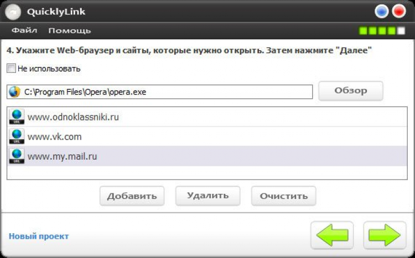The width and height of the screenshot is (415, 258).
Task: Click URL globe icon for www.odnoklassniki.ru
Action: coord(17,117)
